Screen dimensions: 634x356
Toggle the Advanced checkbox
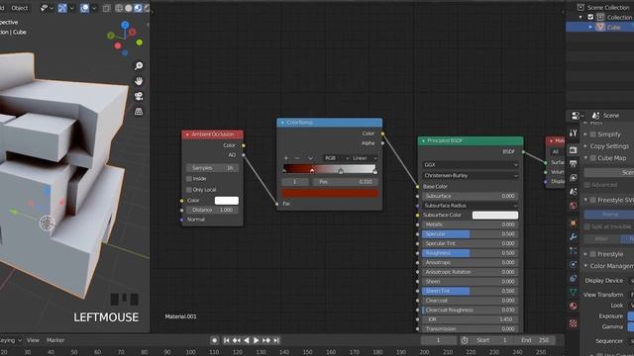pyautogui.click(x=587, y=185)
